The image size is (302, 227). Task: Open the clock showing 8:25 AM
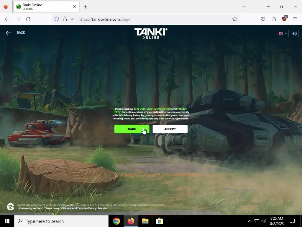277,221
